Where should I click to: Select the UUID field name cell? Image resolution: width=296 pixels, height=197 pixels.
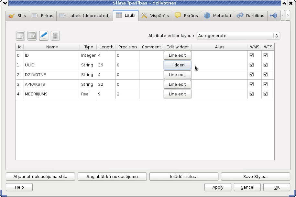pyautogui.click(x=52, y=65)
